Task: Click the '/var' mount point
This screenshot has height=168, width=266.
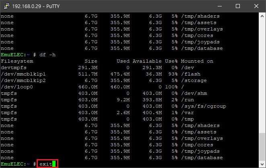Action: [x=188, y=113]
